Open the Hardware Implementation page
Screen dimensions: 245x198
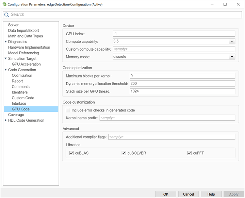pos(29,47)
